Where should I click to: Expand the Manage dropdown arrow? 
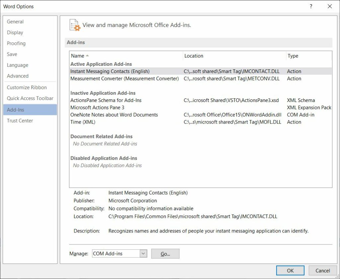click(x=143, y=253)
